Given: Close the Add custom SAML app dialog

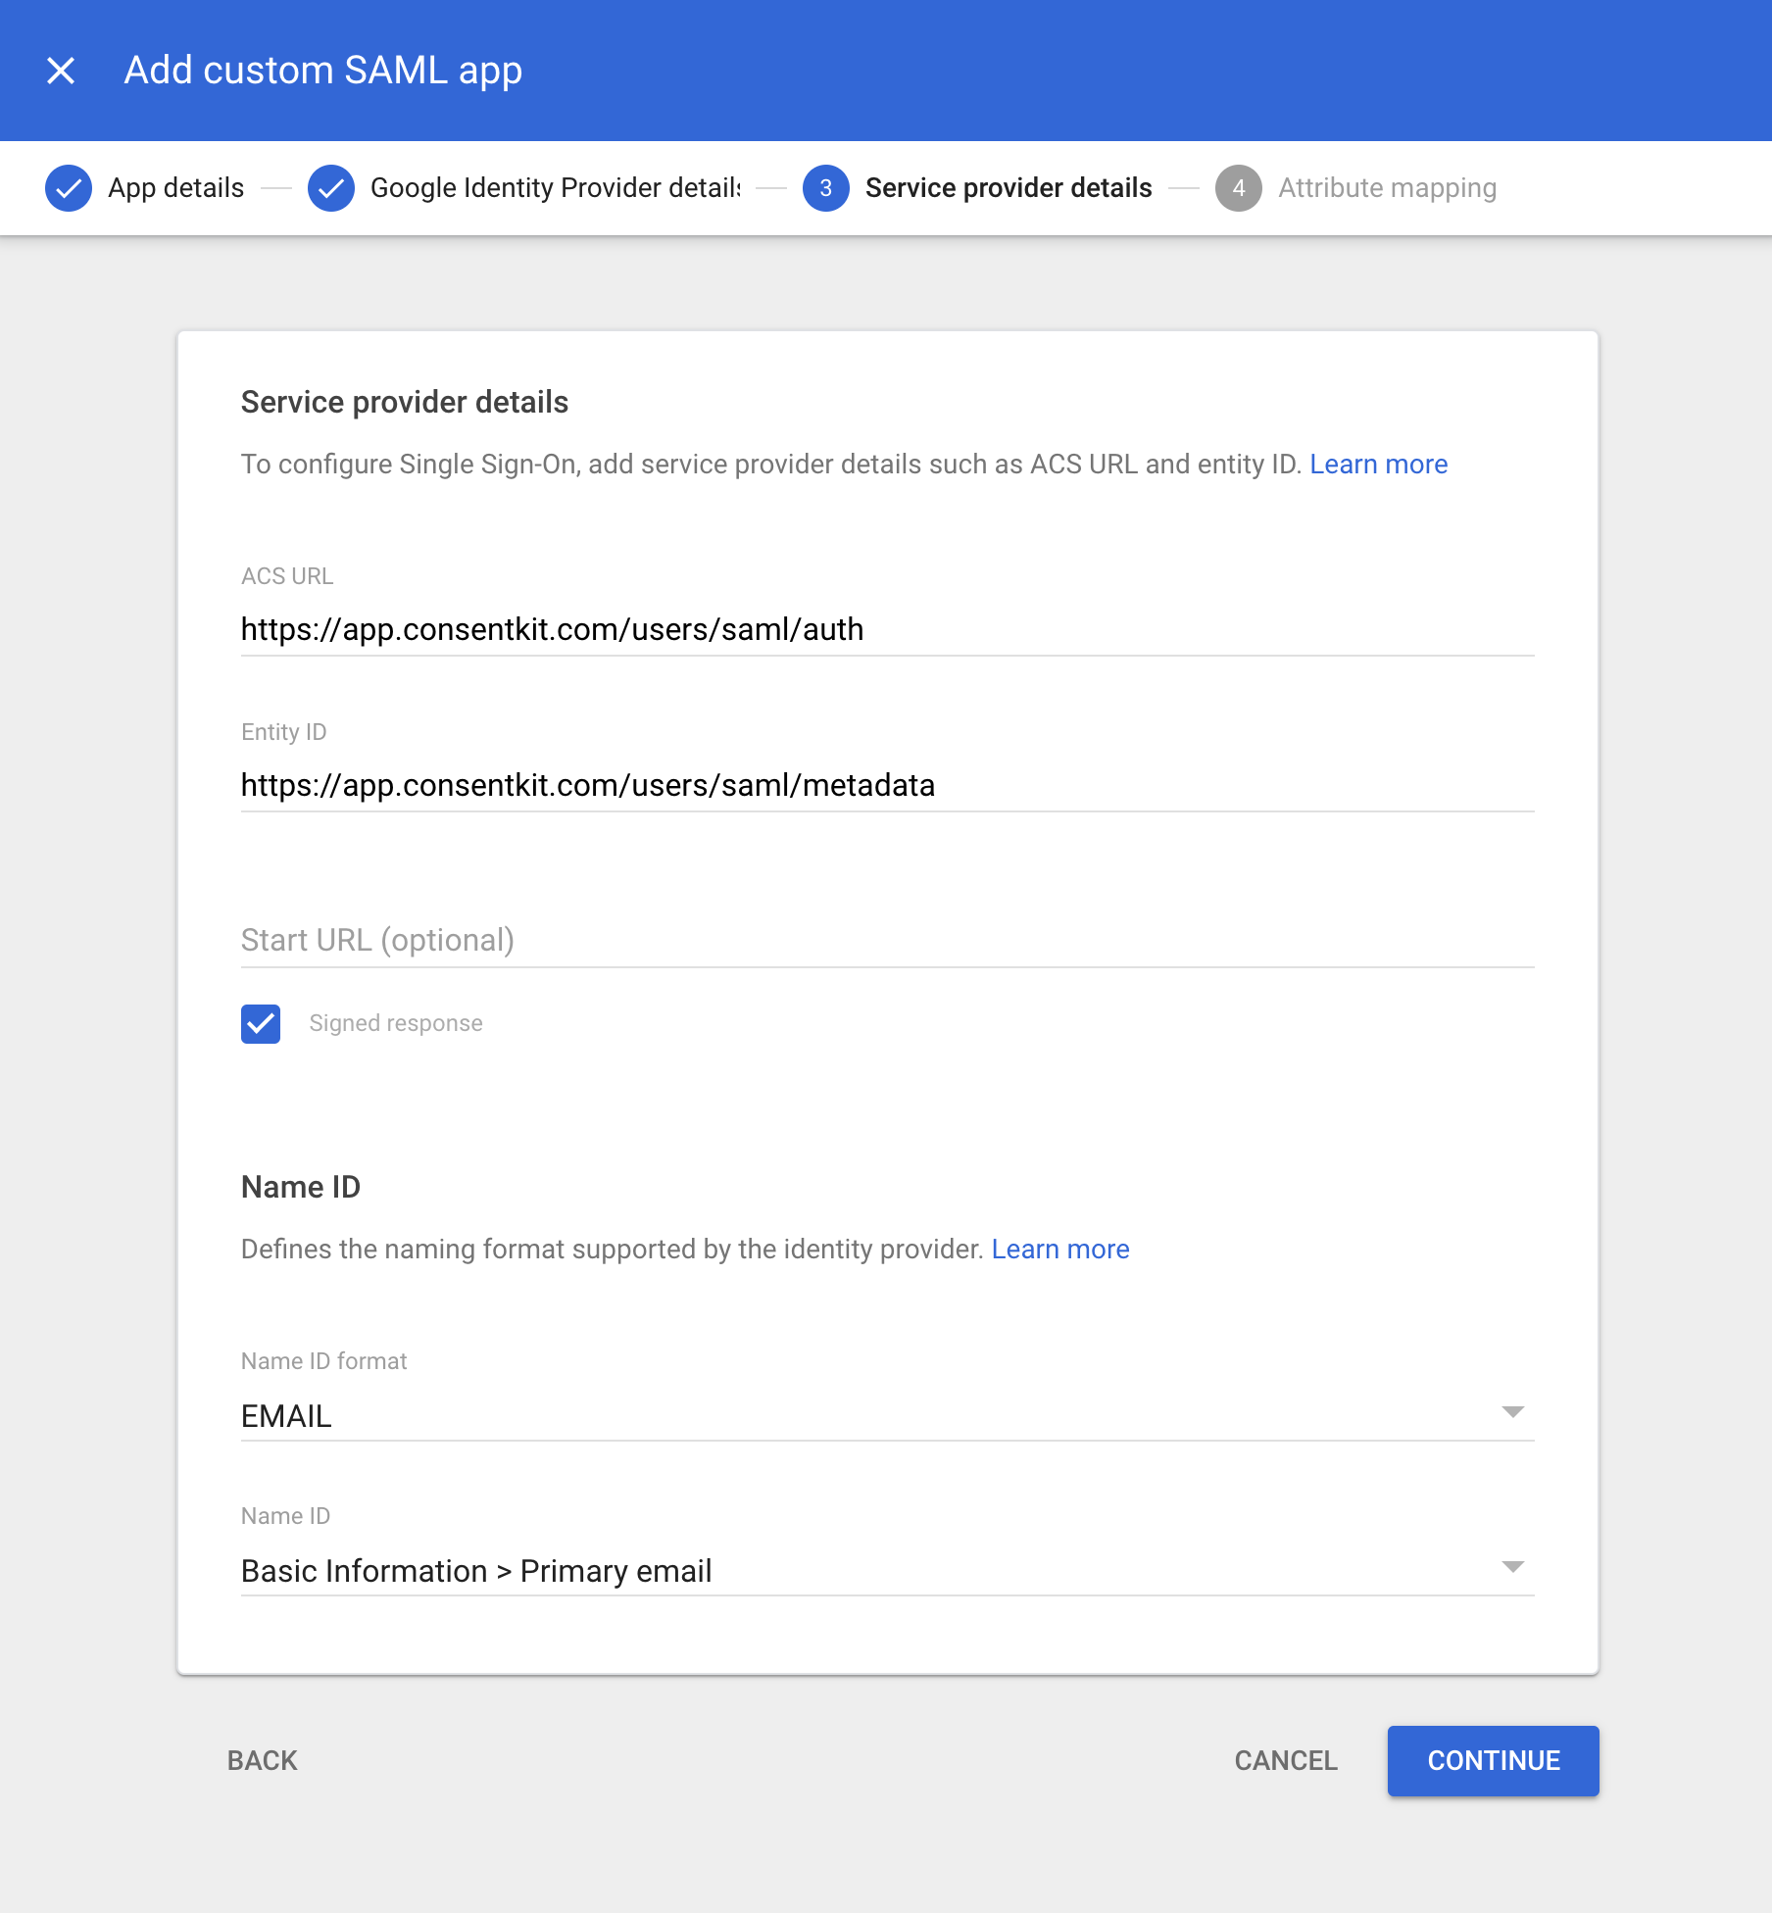Looking at the screenshot, I should 62,70.
